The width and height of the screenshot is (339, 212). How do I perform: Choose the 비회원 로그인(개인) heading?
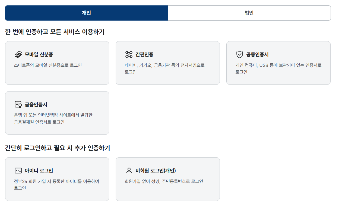(156, 171)
